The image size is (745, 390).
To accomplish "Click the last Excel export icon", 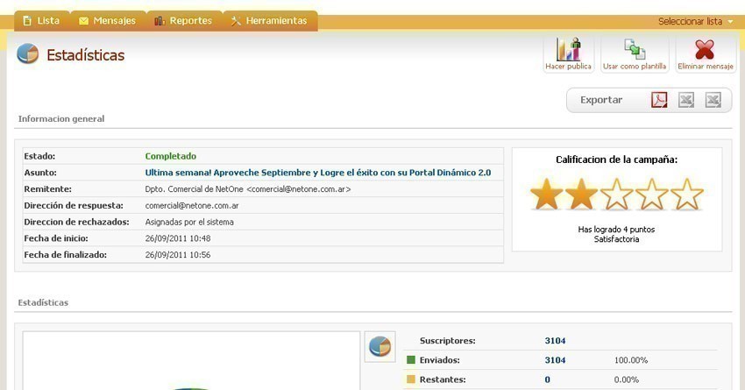I will pyautogui.click(x=713, y=100).
